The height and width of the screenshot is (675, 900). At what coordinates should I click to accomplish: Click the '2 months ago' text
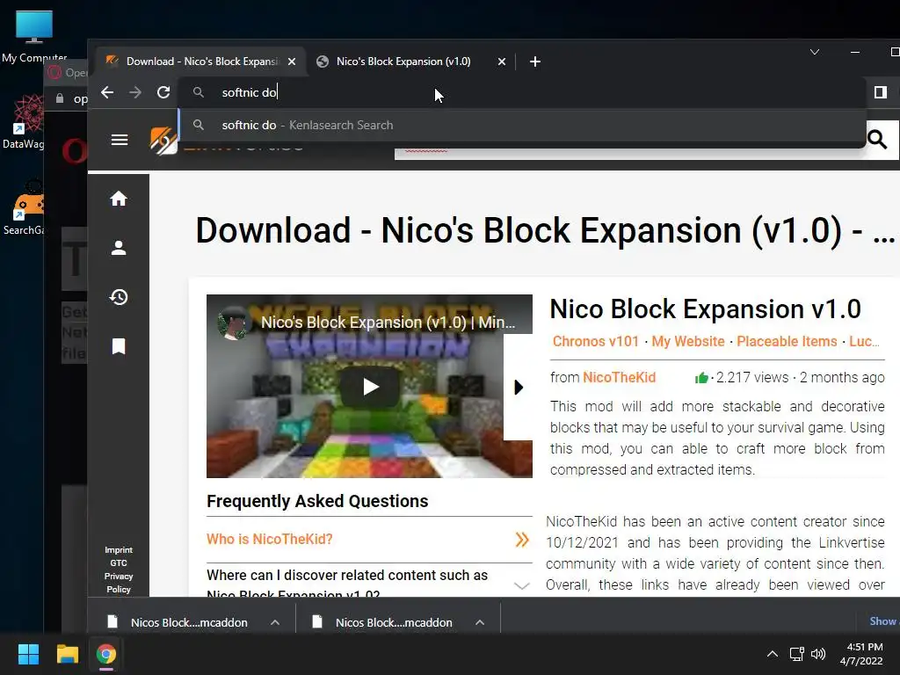(x=842, y=378)
